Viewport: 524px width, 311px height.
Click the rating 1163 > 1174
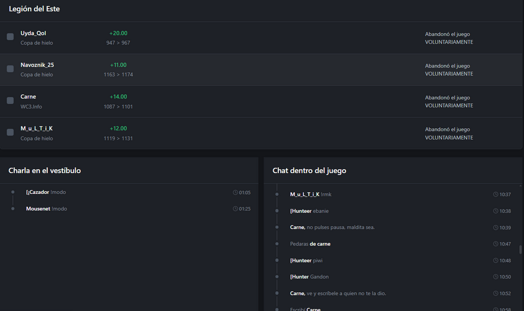[118, 74]
